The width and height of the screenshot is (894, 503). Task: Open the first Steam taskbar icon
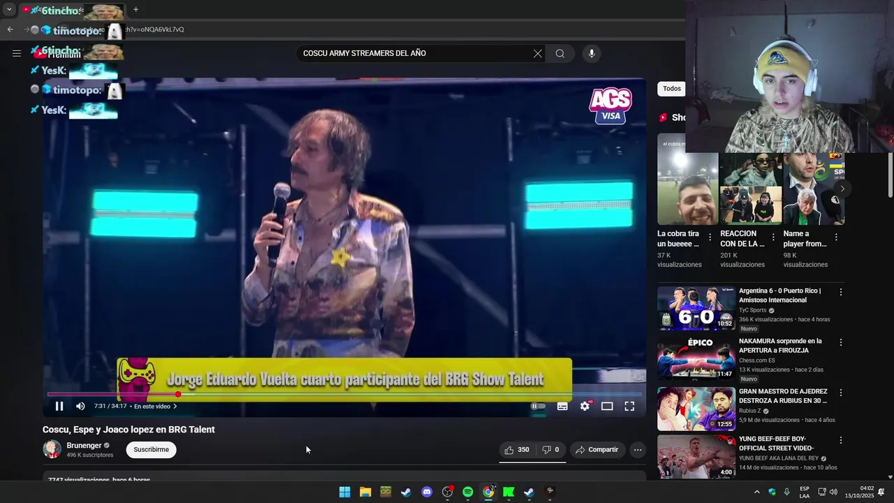(406, 492)
